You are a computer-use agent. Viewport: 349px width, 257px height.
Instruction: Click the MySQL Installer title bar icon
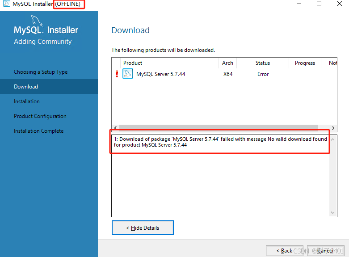click(6, 4)
